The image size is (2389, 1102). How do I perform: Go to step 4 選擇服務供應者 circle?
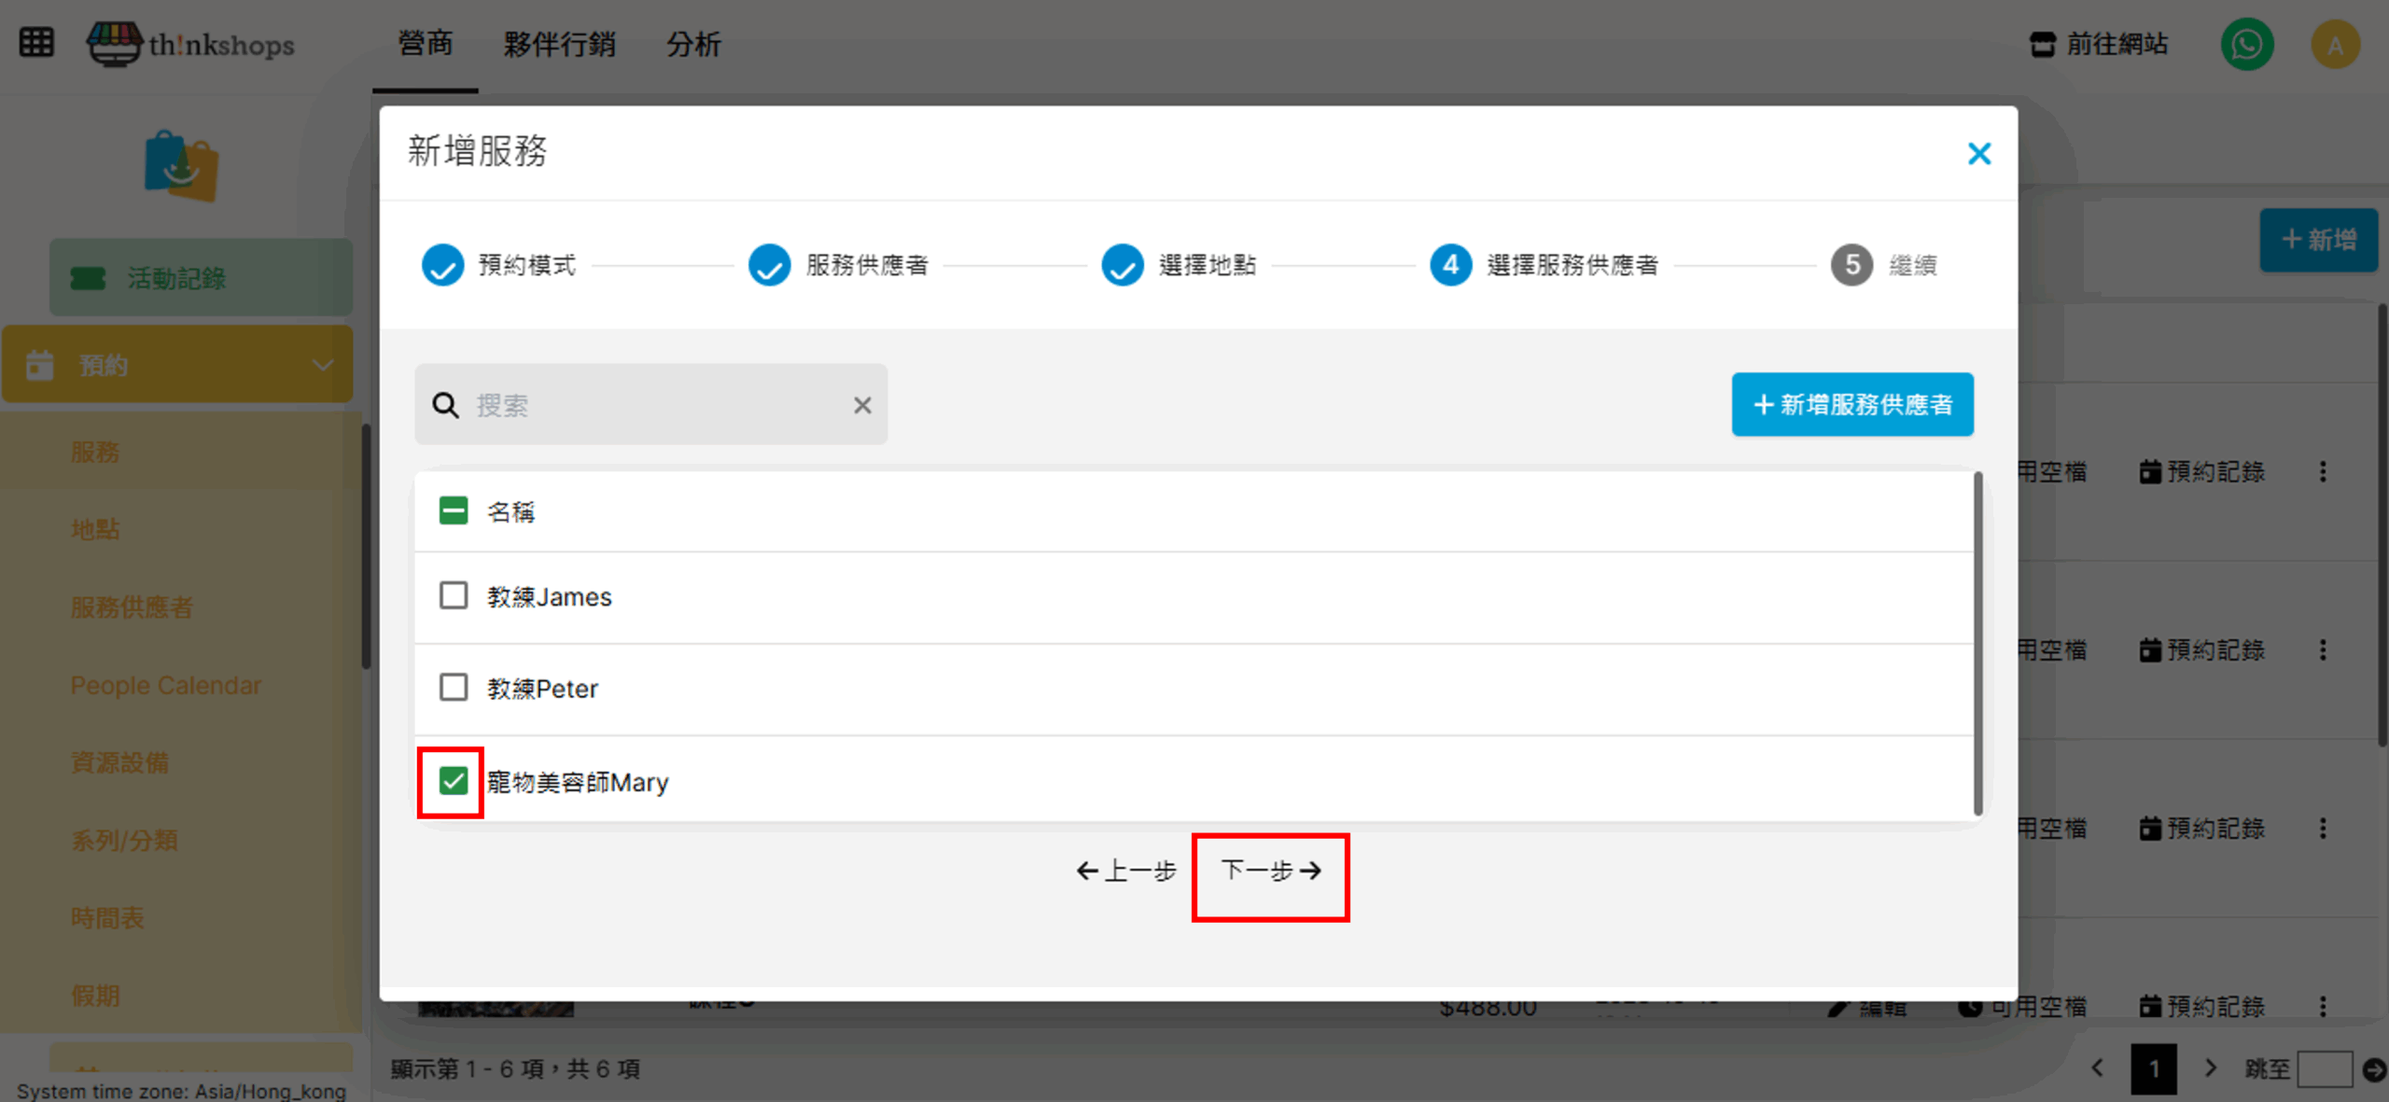point(1450,265)
